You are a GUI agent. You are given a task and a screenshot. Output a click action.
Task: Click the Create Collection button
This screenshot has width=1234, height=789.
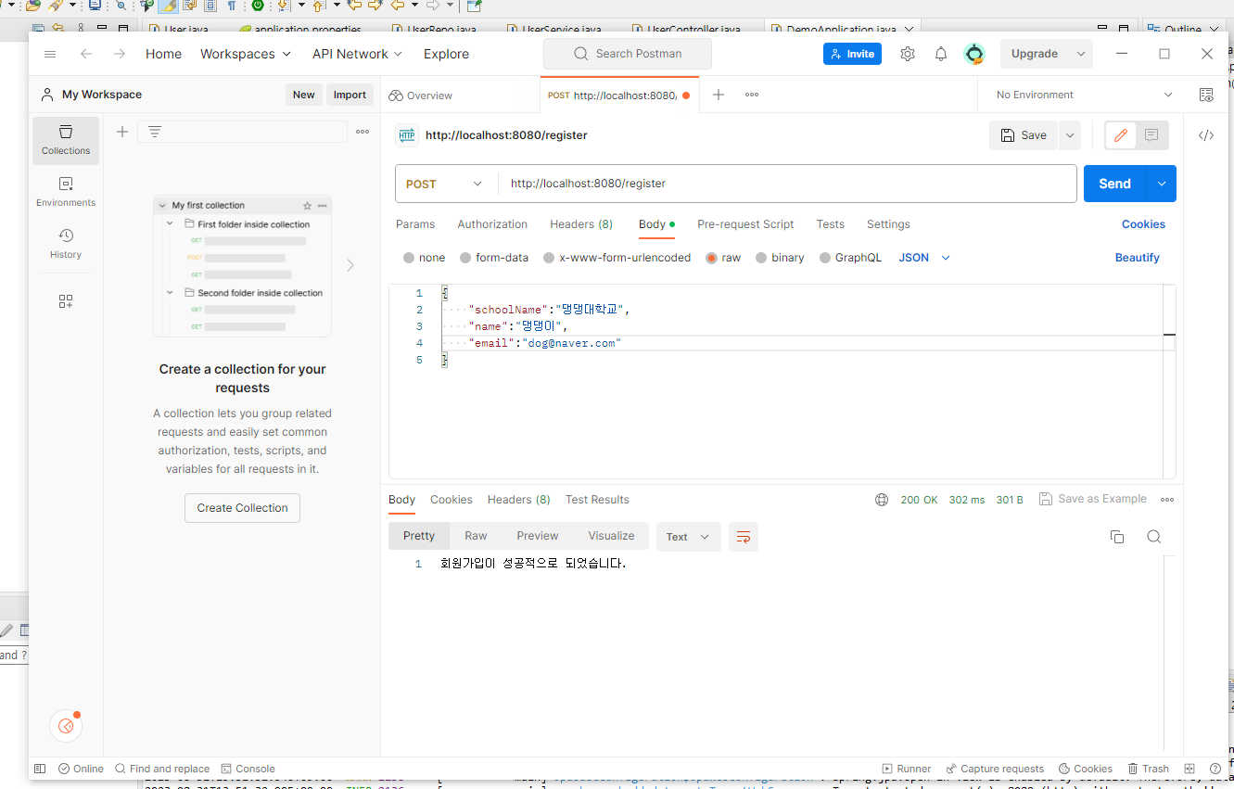[x=242, y=508]
